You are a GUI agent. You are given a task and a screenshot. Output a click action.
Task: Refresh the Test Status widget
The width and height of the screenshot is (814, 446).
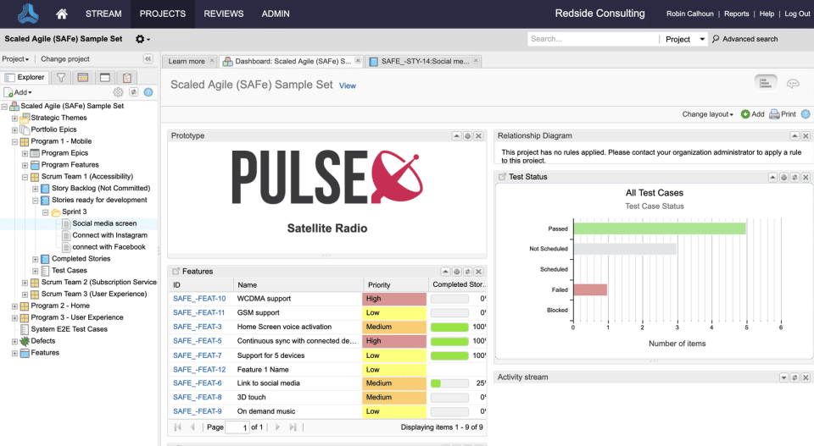(x=794, y=177)
